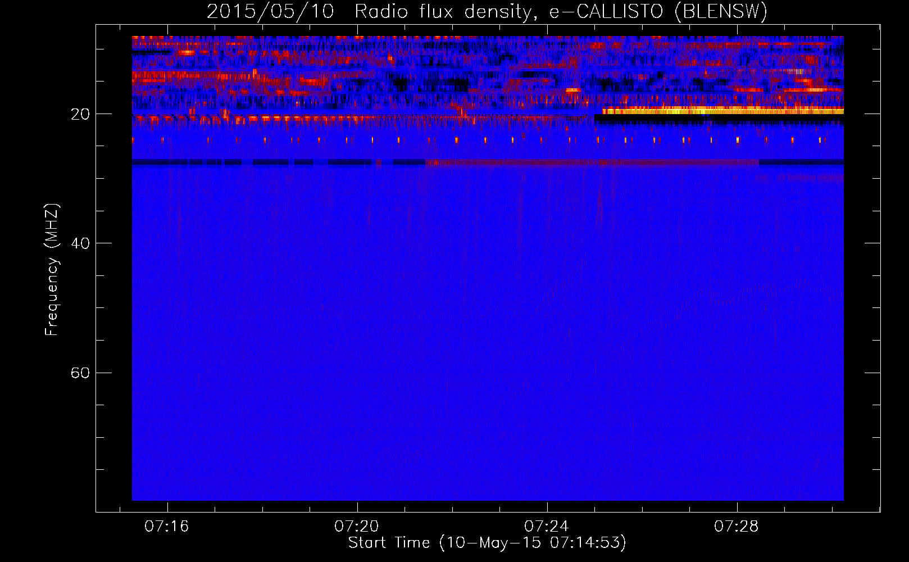Click the 60 MHz frequency tick label

80,373
